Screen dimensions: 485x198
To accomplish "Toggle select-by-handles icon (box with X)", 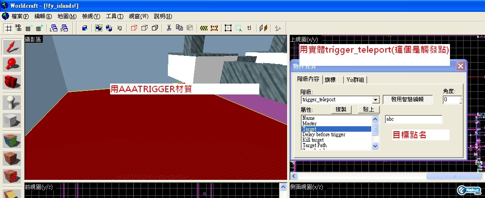I will [x=228, y=29].
